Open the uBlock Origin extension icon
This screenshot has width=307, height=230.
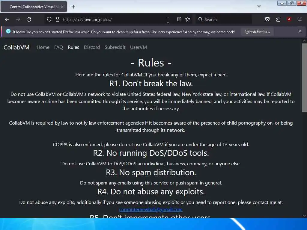pyautogui.click(x=289, y=19)
